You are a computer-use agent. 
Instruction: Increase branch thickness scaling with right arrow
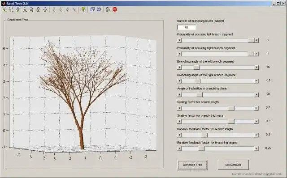pyautogui.click(x=256, y=121)
